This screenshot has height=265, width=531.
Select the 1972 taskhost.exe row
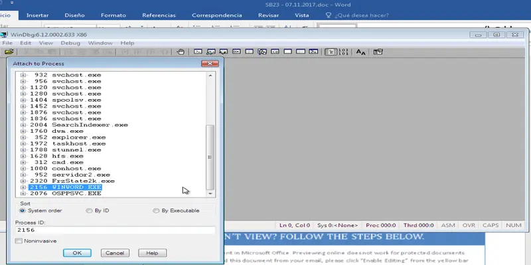point(68,143)
